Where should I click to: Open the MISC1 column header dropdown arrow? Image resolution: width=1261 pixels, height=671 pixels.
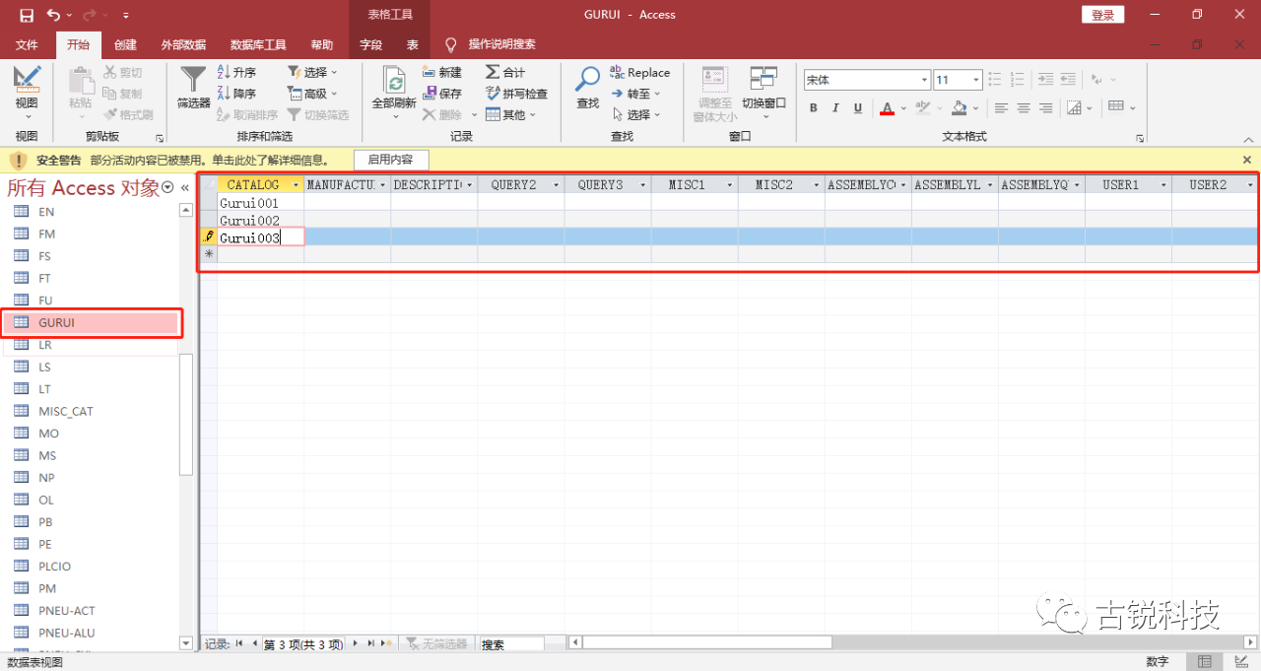(729, 184)
